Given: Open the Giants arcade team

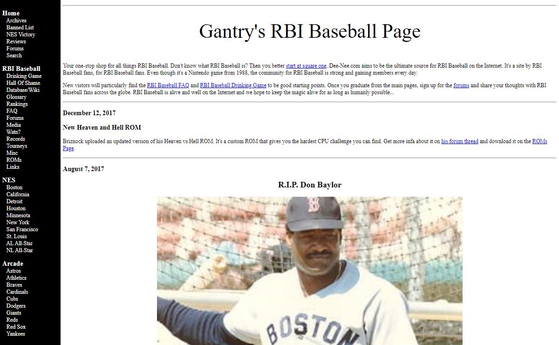Looking at the screenshot, I should coord(14,313).
